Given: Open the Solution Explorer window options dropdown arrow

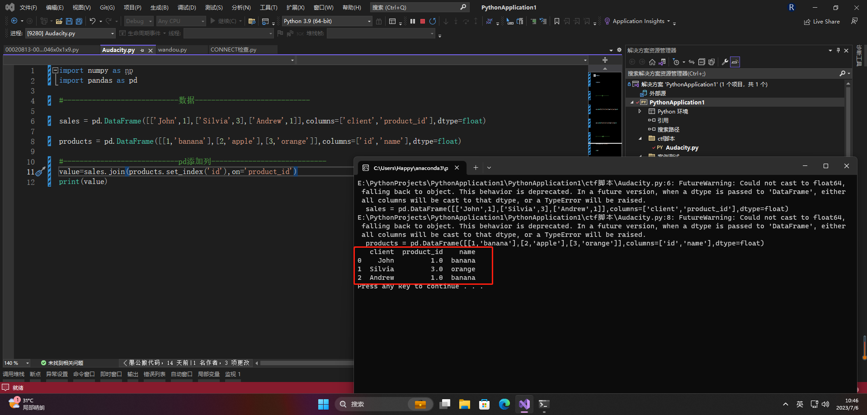Looking at the screenshot, I should point(830,50).
